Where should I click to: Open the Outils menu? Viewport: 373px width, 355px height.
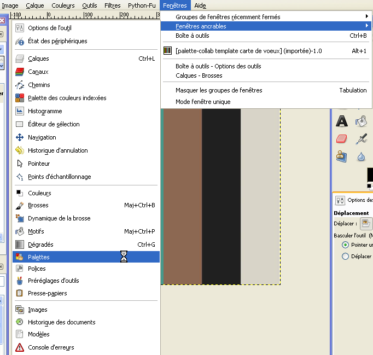(x=90, y=5)
